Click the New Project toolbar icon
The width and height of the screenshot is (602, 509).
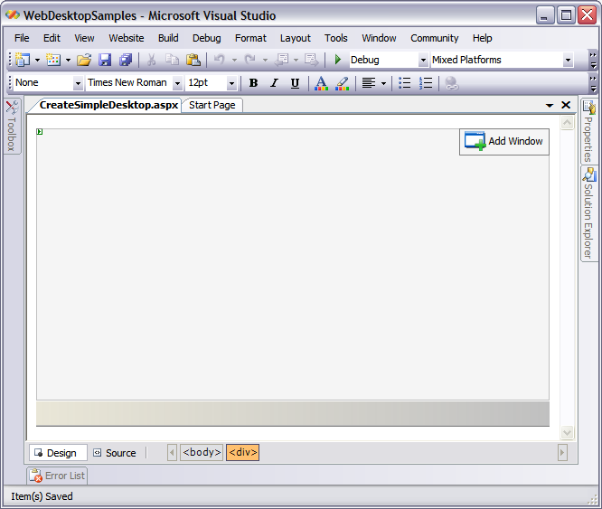point(23,60)
